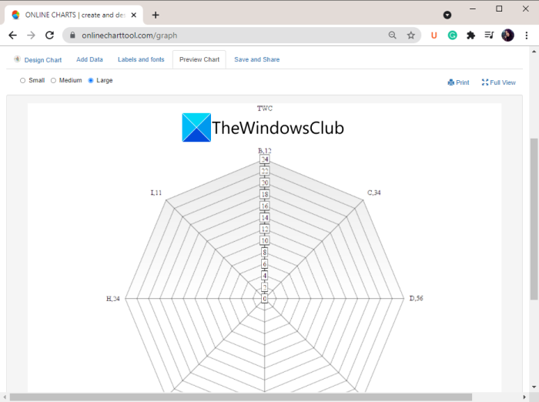Open the media control playlist icon
This screenshot has width=539, height=402.
pos(489,35)
